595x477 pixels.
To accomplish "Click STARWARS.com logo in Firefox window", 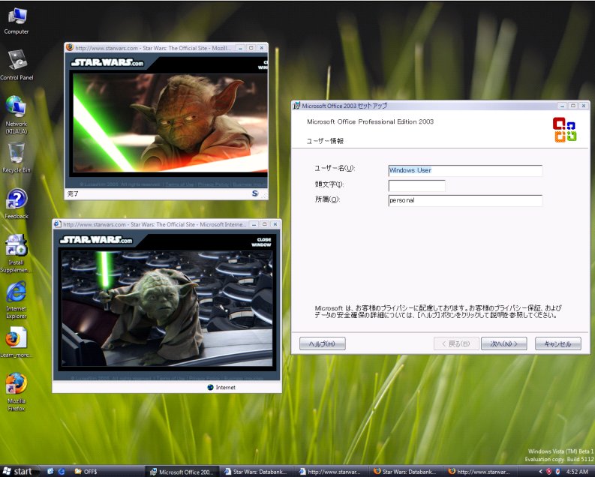I will pyautogui.click(x=107, y=62).
